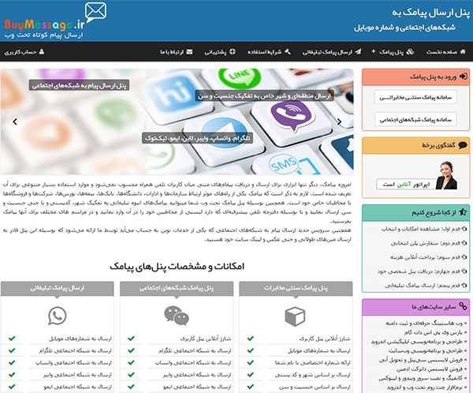Image resolution: width=473 pixels, height=393 pixels.
Task: Click checkmark next to شارژ آنلاین پنل کاربری in social card
Action: pos(131,339)
